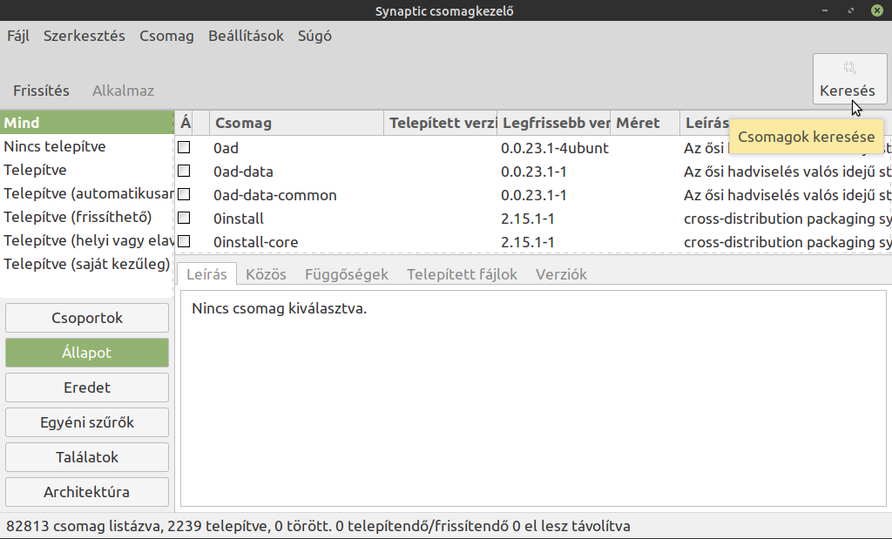Click the 0ad-data-common row's description text
The width and height of the screenshot is (892, 539).
point(787,195)
